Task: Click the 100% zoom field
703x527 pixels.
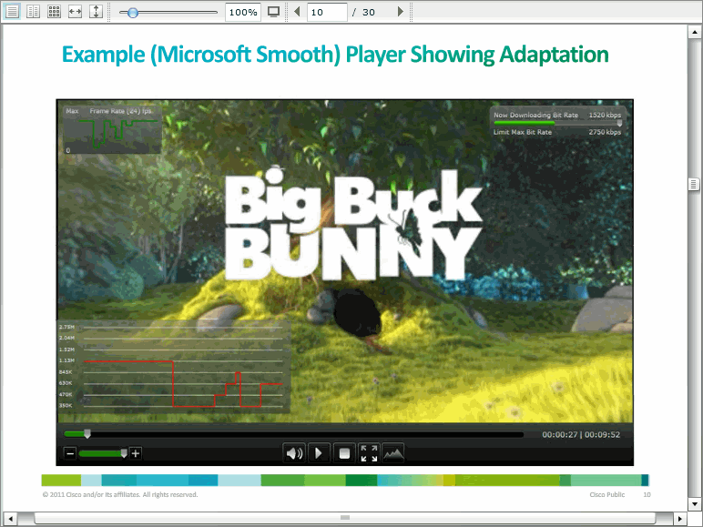Action: 243,12
